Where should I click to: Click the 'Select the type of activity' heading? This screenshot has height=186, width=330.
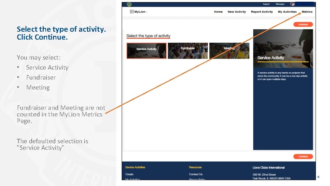148,36
